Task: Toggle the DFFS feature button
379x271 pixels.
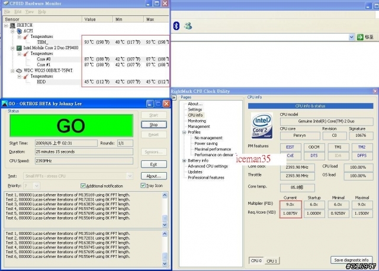Action: coord(362,156)
